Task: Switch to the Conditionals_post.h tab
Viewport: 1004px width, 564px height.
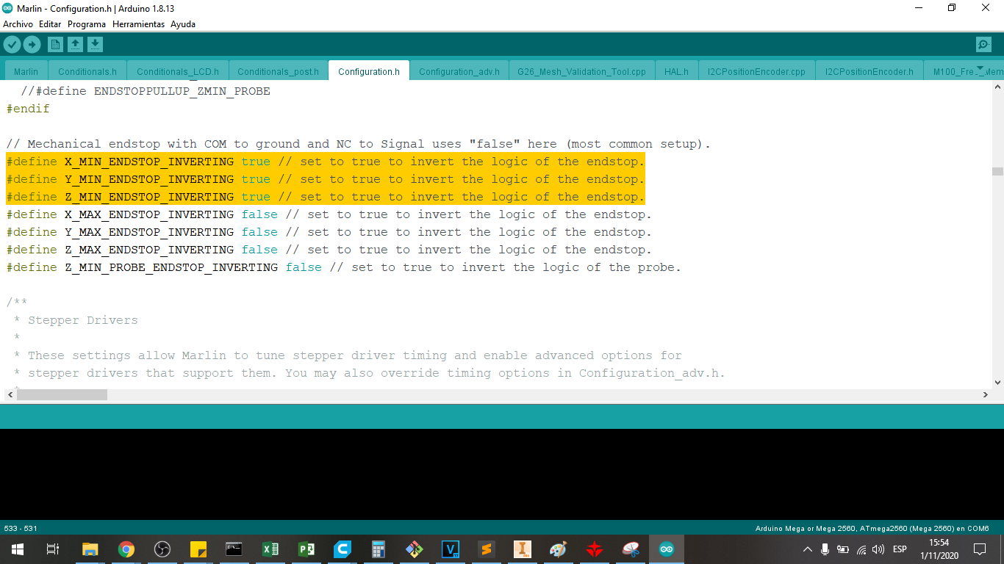Action: tap(278, 71)
